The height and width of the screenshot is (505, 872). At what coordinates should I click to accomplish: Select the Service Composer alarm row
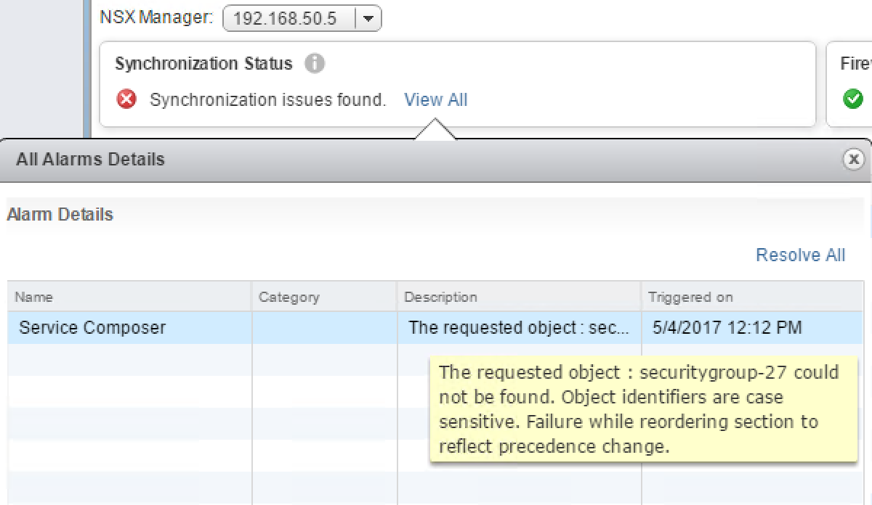(92, 328)
